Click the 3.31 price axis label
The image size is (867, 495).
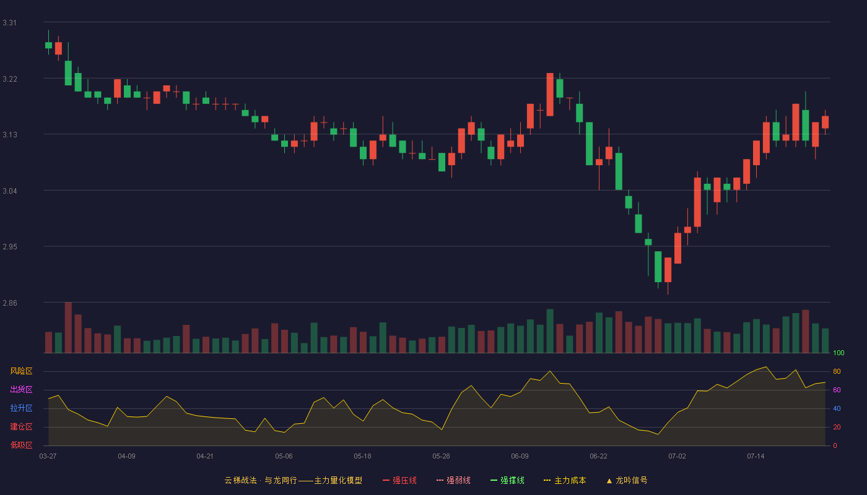[10, 23]
